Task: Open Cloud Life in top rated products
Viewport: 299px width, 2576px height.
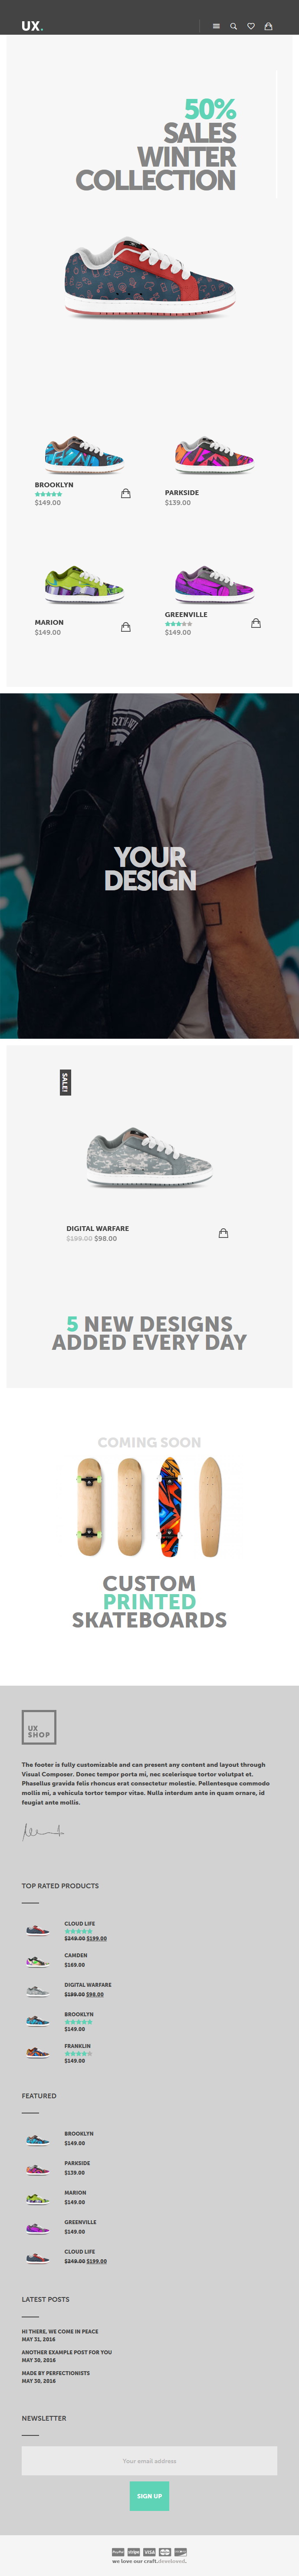Action: pos(80,1923)
